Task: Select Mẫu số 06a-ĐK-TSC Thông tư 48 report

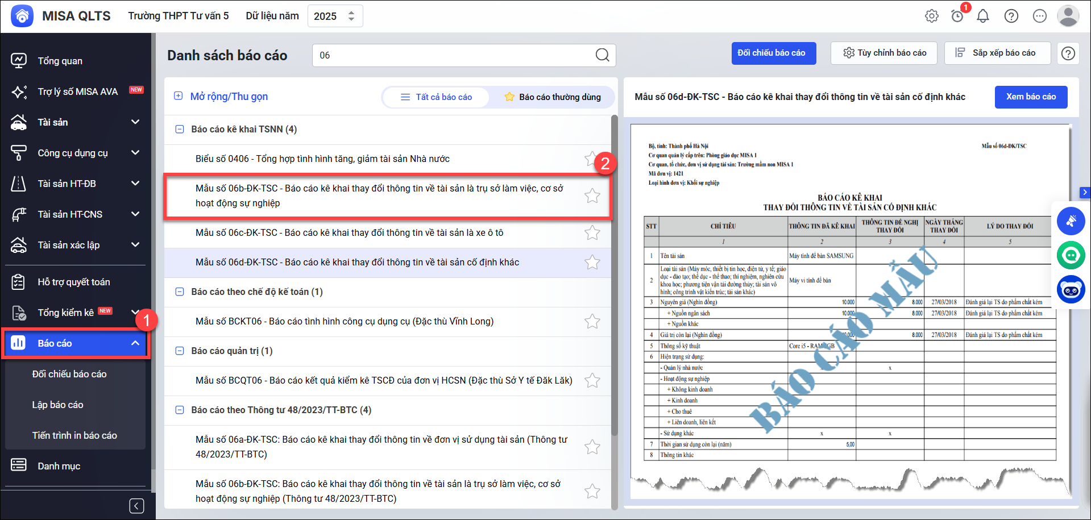Action: [x=388, y=447]
